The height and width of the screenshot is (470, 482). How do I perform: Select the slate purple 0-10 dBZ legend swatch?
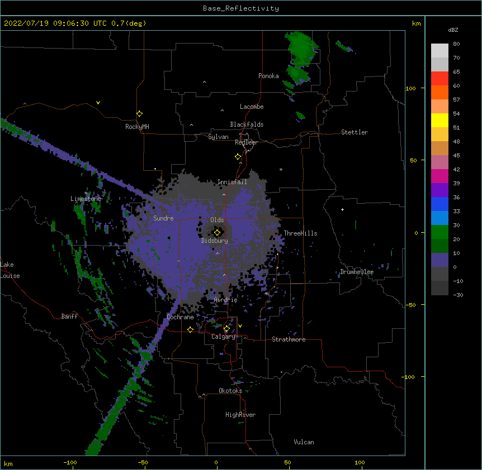tap(440, 260)
